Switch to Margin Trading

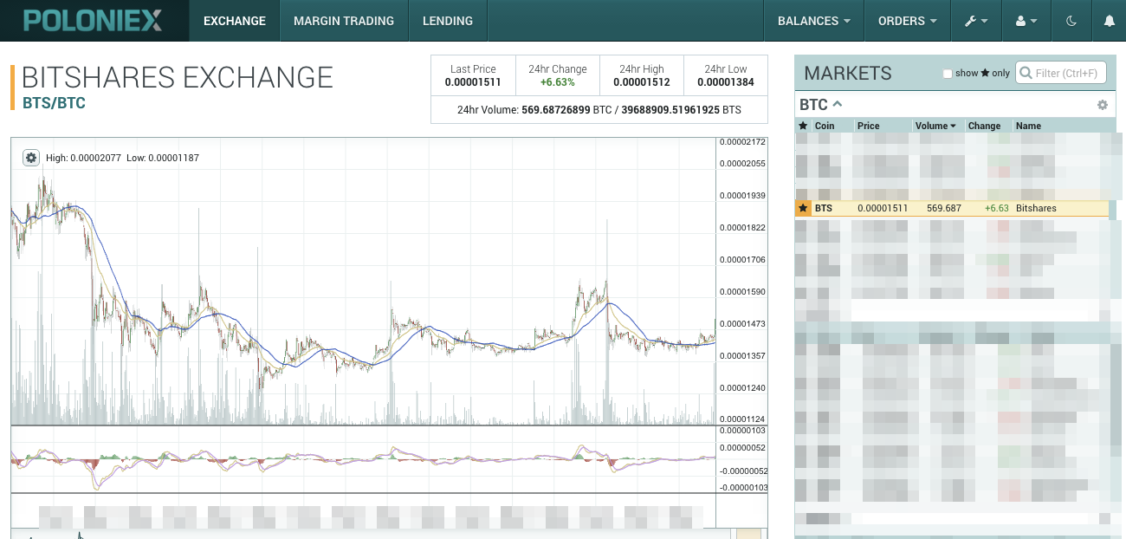344,21
